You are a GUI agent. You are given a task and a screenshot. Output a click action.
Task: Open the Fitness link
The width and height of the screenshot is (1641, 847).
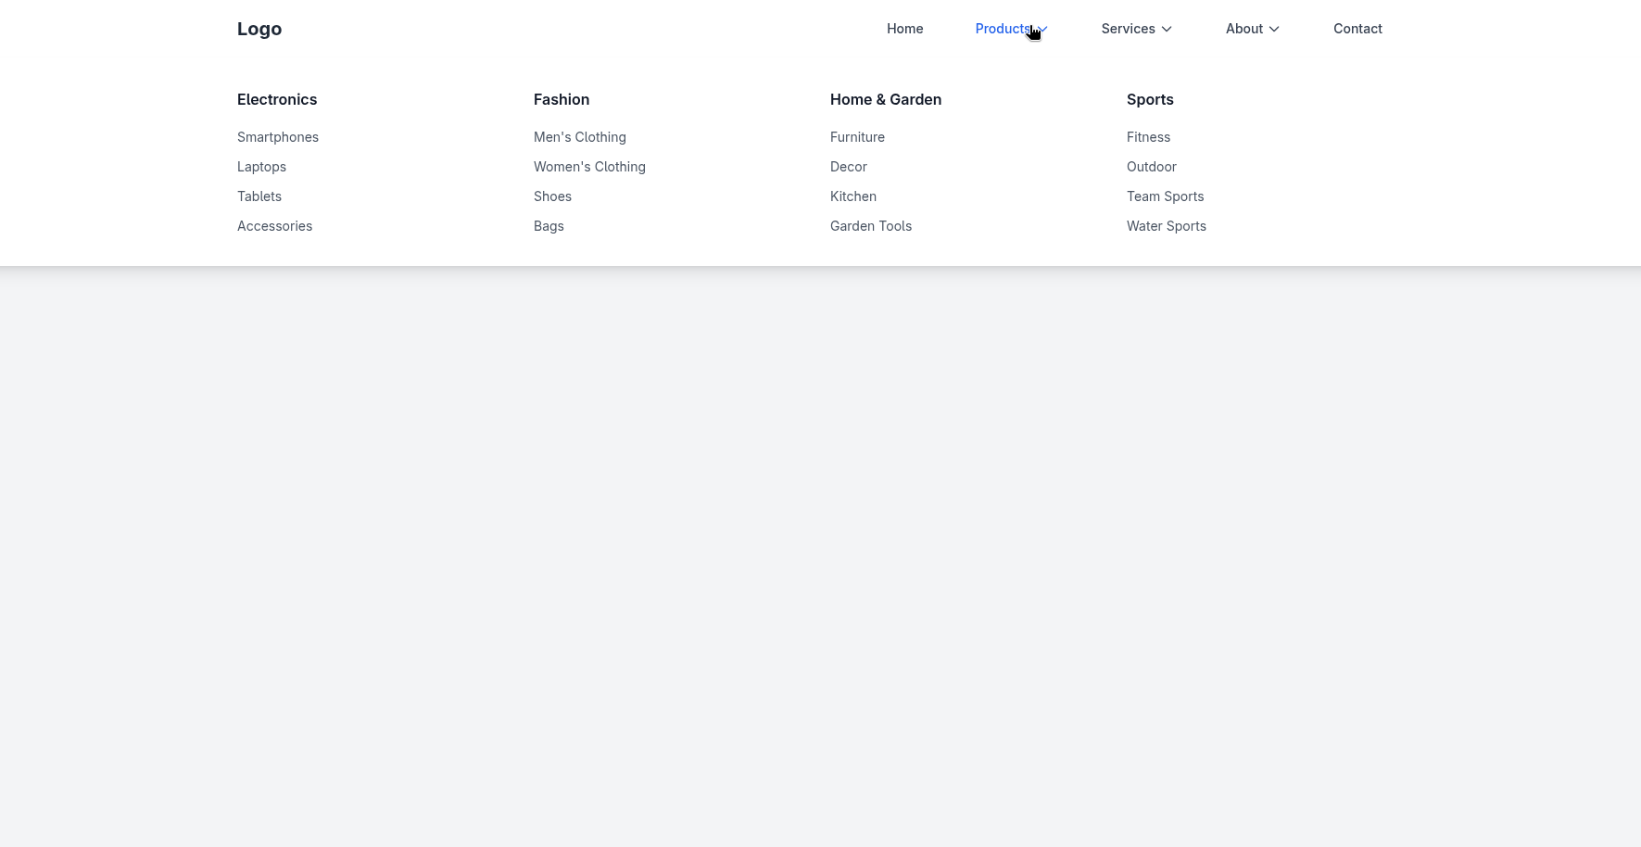coord(1148,137)
